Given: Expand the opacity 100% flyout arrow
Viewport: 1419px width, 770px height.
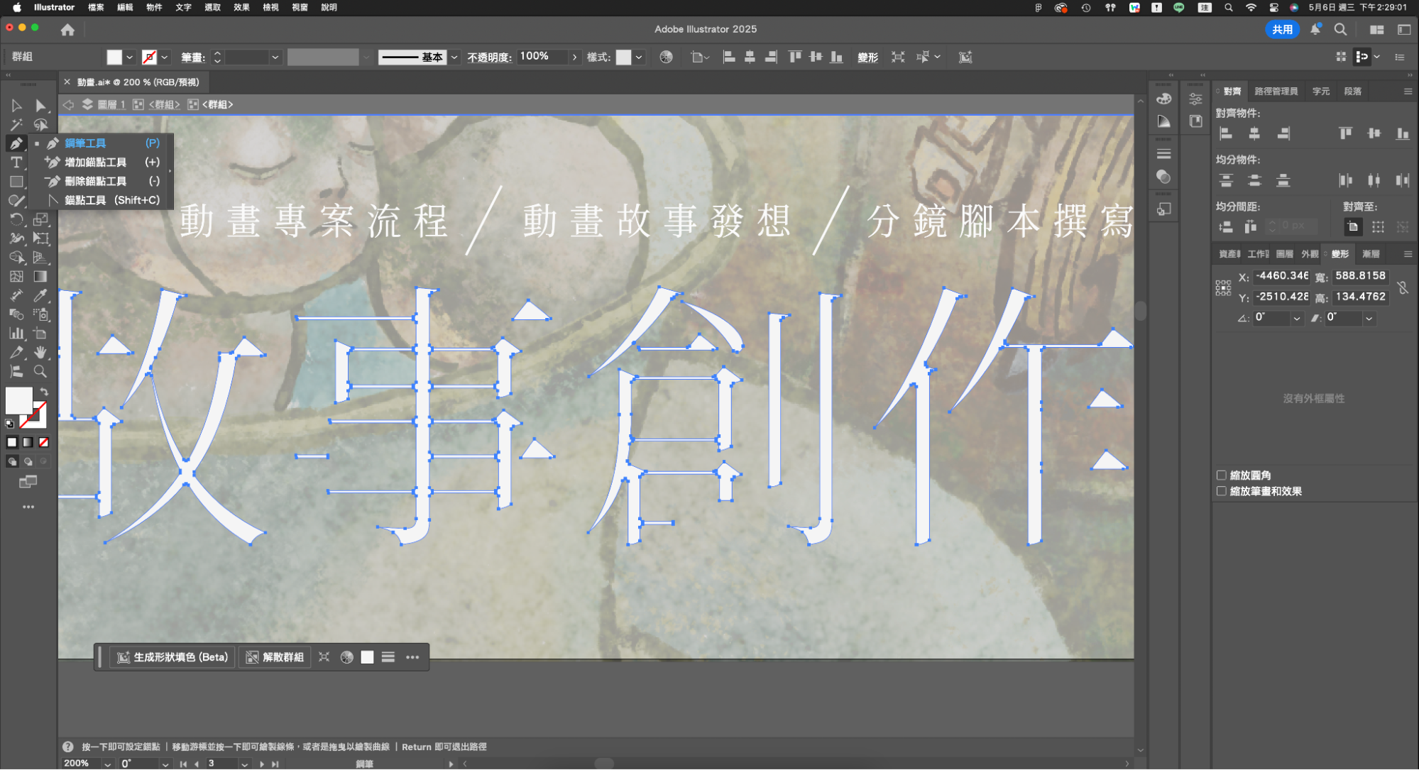Looking at the screenshot, I should pos(574,57).
